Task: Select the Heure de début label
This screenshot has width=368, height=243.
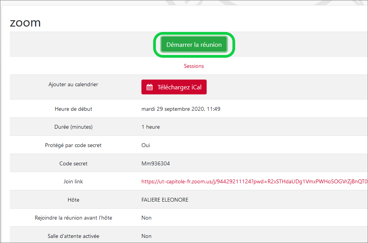Action: click(x=73, y=109)
